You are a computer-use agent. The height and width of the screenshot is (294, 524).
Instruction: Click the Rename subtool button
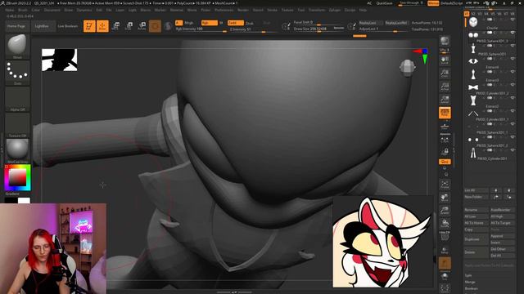pyautogui.click(x=477, y=210)
